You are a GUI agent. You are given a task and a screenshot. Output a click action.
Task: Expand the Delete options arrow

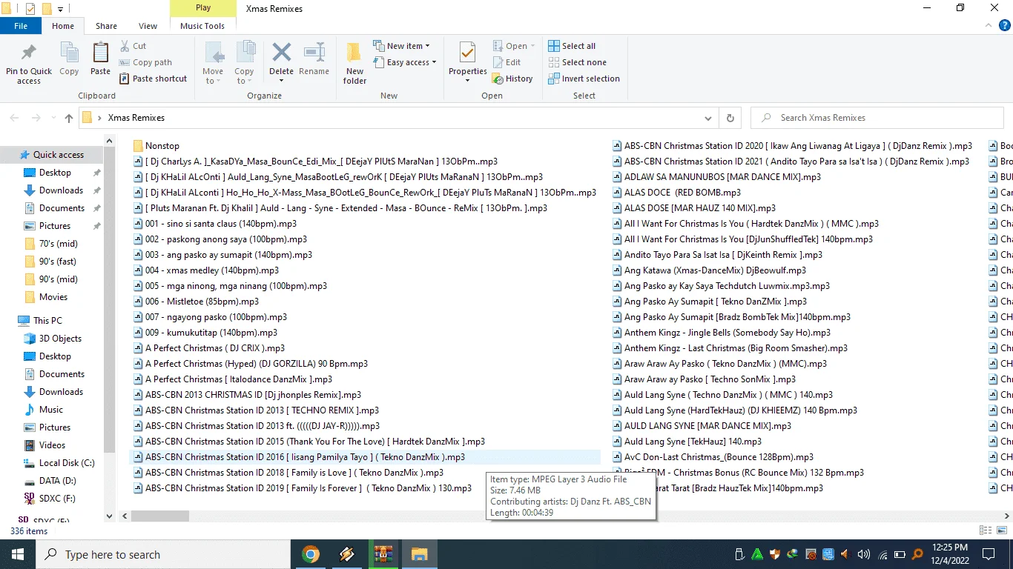281,79
